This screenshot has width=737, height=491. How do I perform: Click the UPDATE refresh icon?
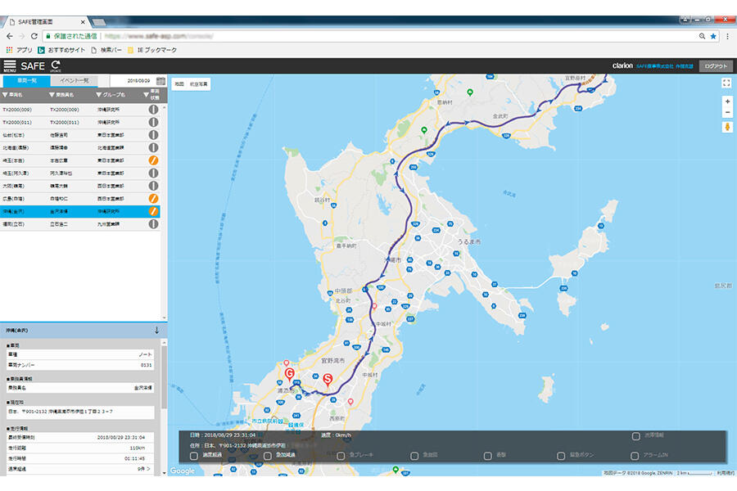56,65
